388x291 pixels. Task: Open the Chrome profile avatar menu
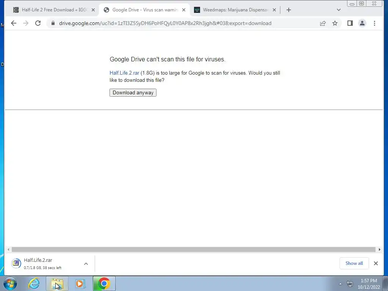pyautogui.click(x=362, y=23)
